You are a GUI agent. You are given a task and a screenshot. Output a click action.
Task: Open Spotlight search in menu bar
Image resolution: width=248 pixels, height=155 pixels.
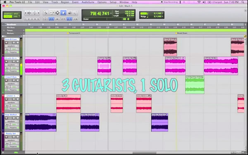coord(243,2)
